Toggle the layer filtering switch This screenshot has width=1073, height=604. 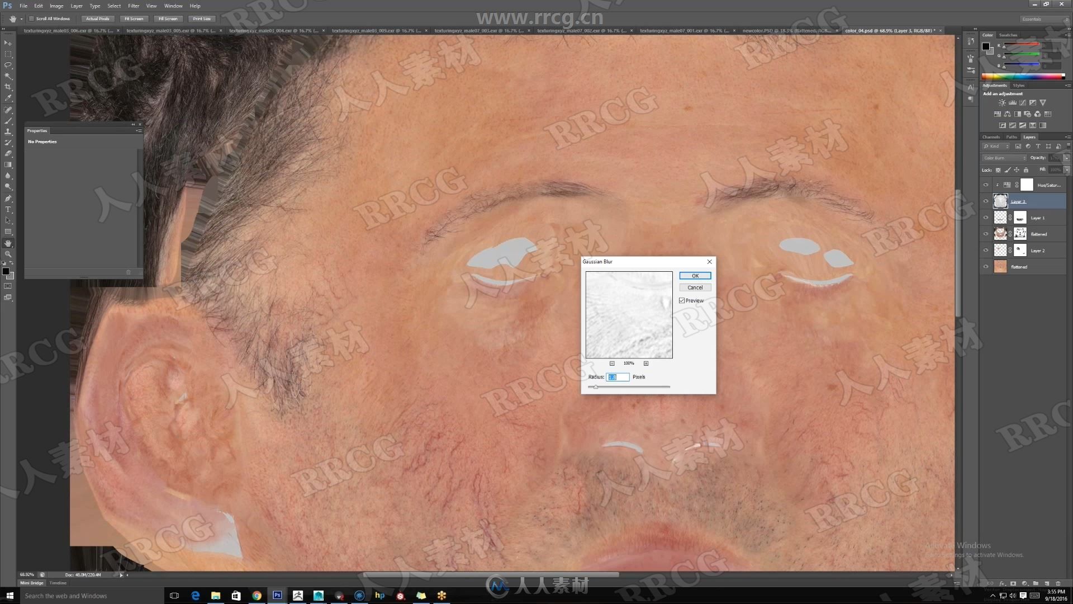click(x=1068, y=146)
